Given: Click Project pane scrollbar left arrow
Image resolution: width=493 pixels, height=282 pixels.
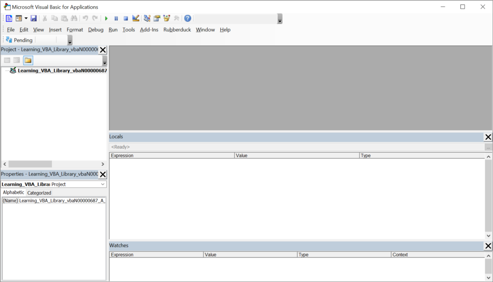Looking at the screenshot, I should pos(5,164).
